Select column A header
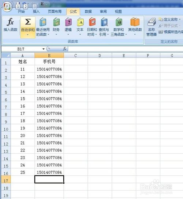 (x=23, y=56)
